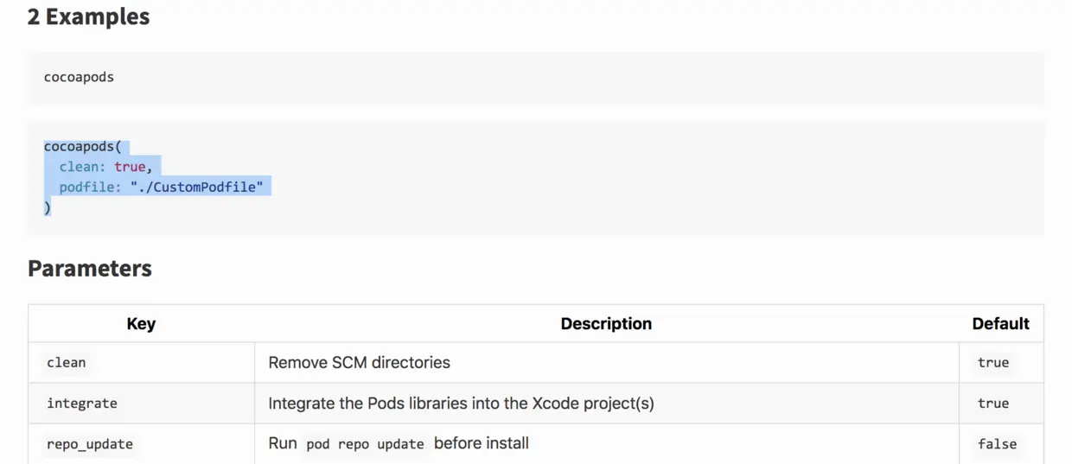This screenshot has height=464, width=1072.
Task: Click the "Description" column header
Action: [606, 324]
